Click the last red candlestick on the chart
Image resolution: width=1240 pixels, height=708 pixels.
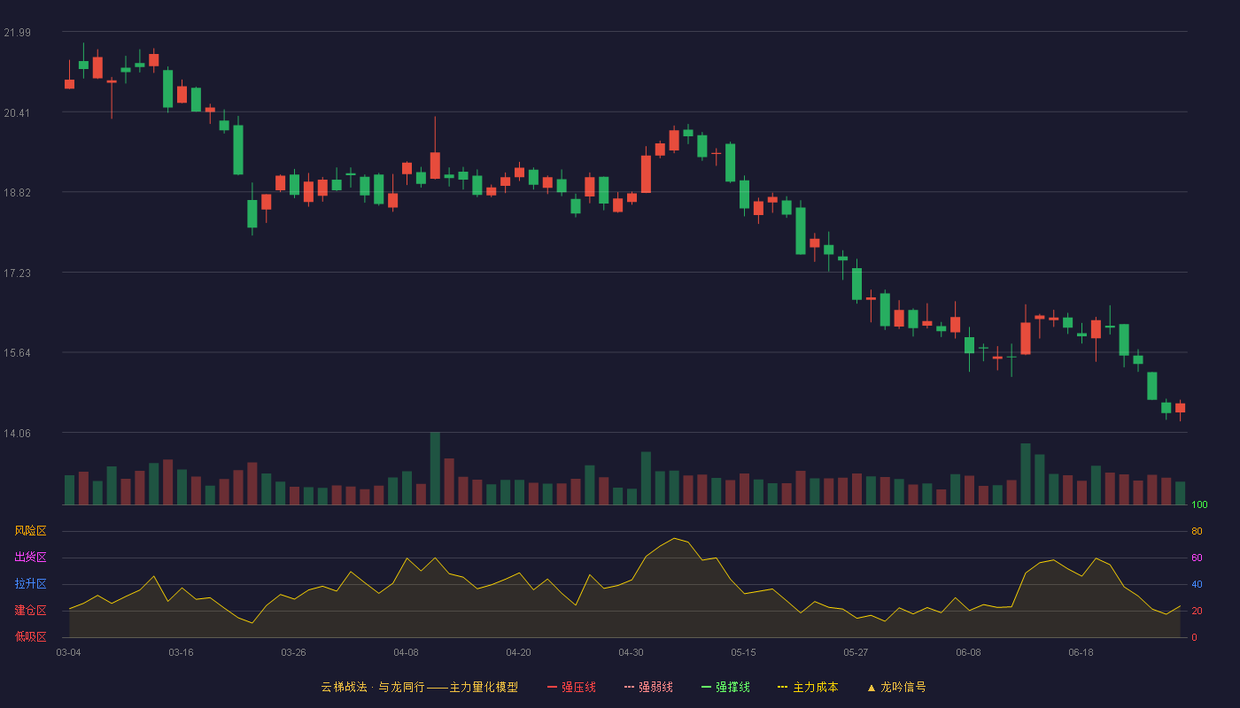pyautogui.click(x=1180, y=408)
